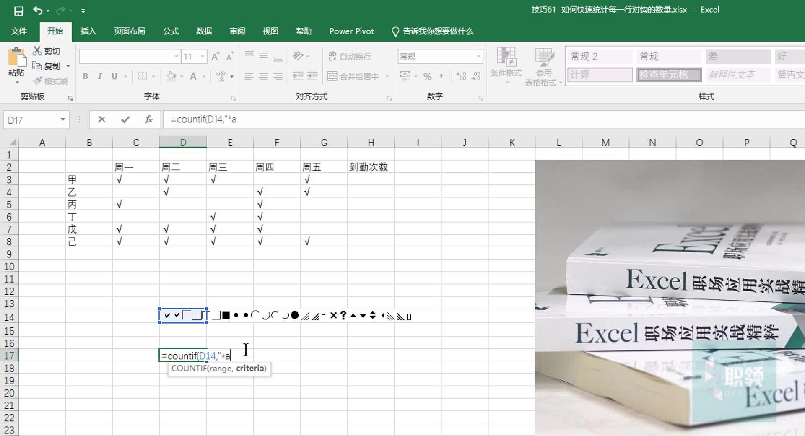Click the percent style icon

click(427, 77)
